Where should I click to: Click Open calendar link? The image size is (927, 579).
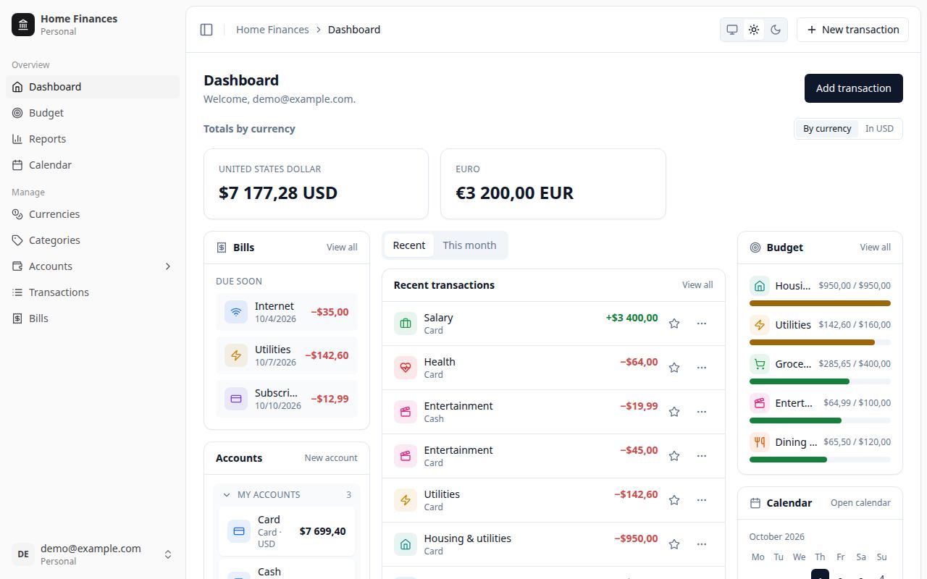860,503
